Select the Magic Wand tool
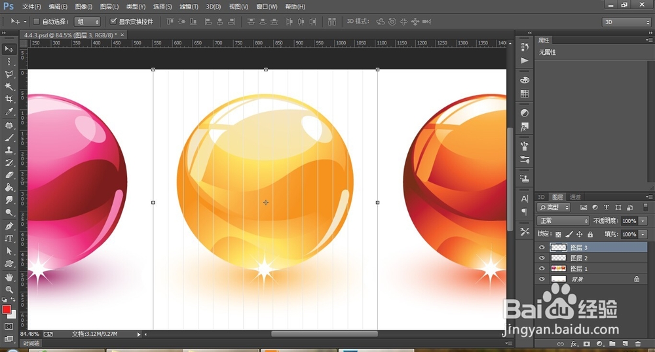The image size is (655, 352). (x=9, y=87)
